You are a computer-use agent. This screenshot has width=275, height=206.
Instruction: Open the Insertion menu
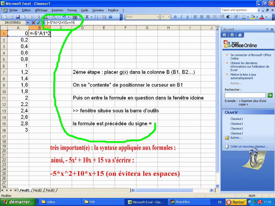click(57, 10)
